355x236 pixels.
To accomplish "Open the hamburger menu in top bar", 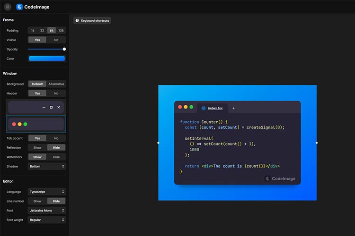I will coord(8,7).
